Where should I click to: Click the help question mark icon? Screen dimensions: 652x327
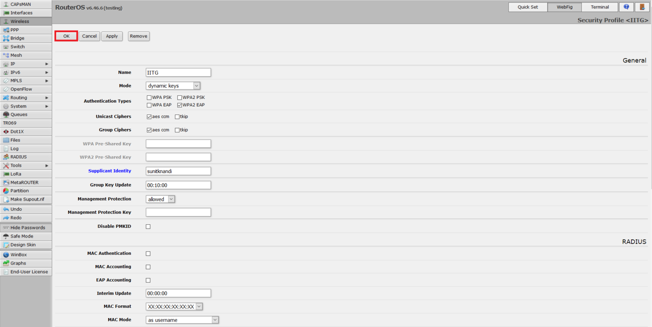626,7
